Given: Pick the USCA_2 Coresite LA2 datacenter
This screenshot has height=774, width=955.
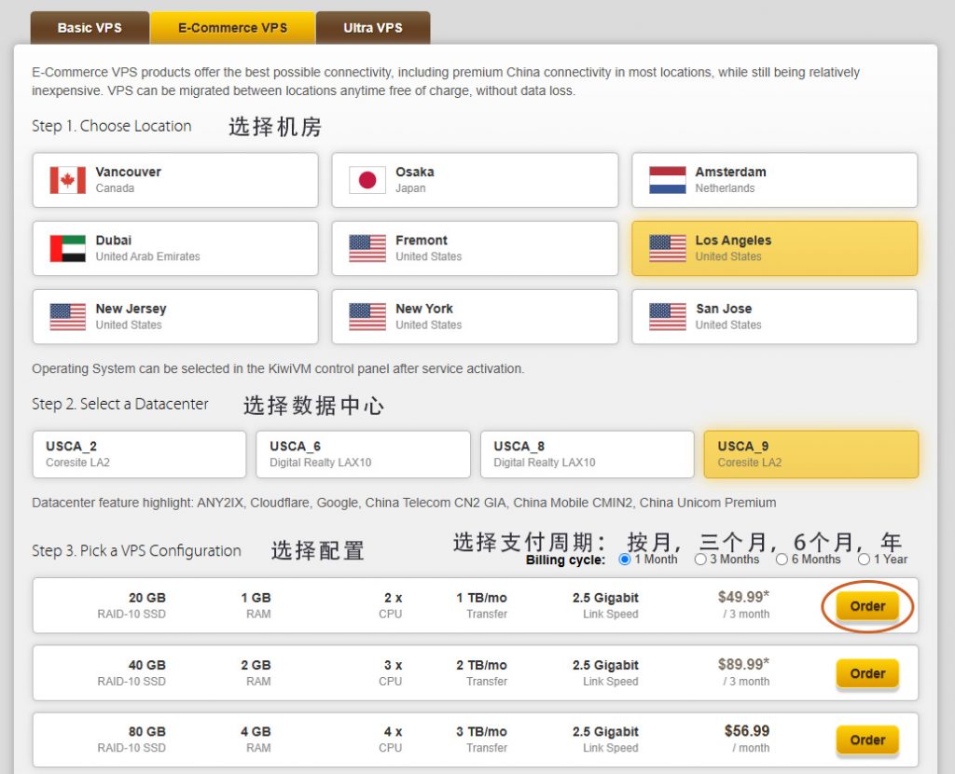Looking at the screenshot, I should click(x=139, y=454).
